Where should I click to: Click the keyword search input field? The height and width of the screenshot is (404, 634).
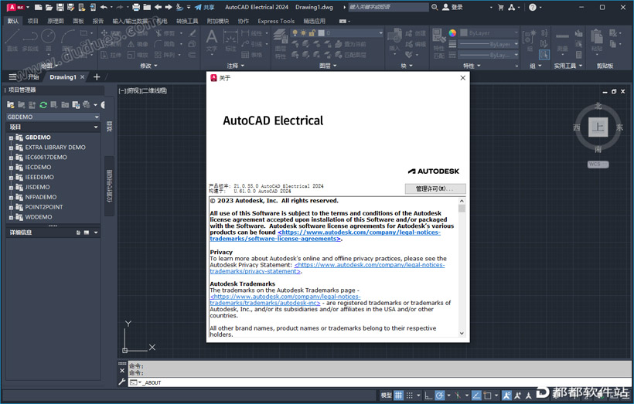388,7
